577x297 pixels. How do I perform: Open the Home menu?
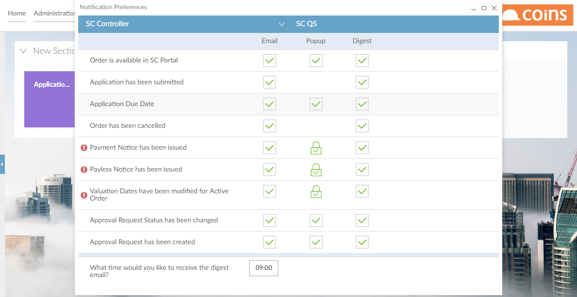(17, 13)
